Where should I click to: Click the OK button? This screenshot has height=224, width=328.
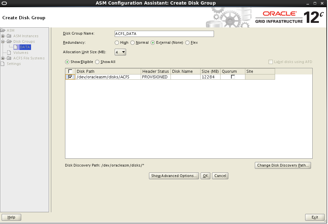(x=205, y=176)
